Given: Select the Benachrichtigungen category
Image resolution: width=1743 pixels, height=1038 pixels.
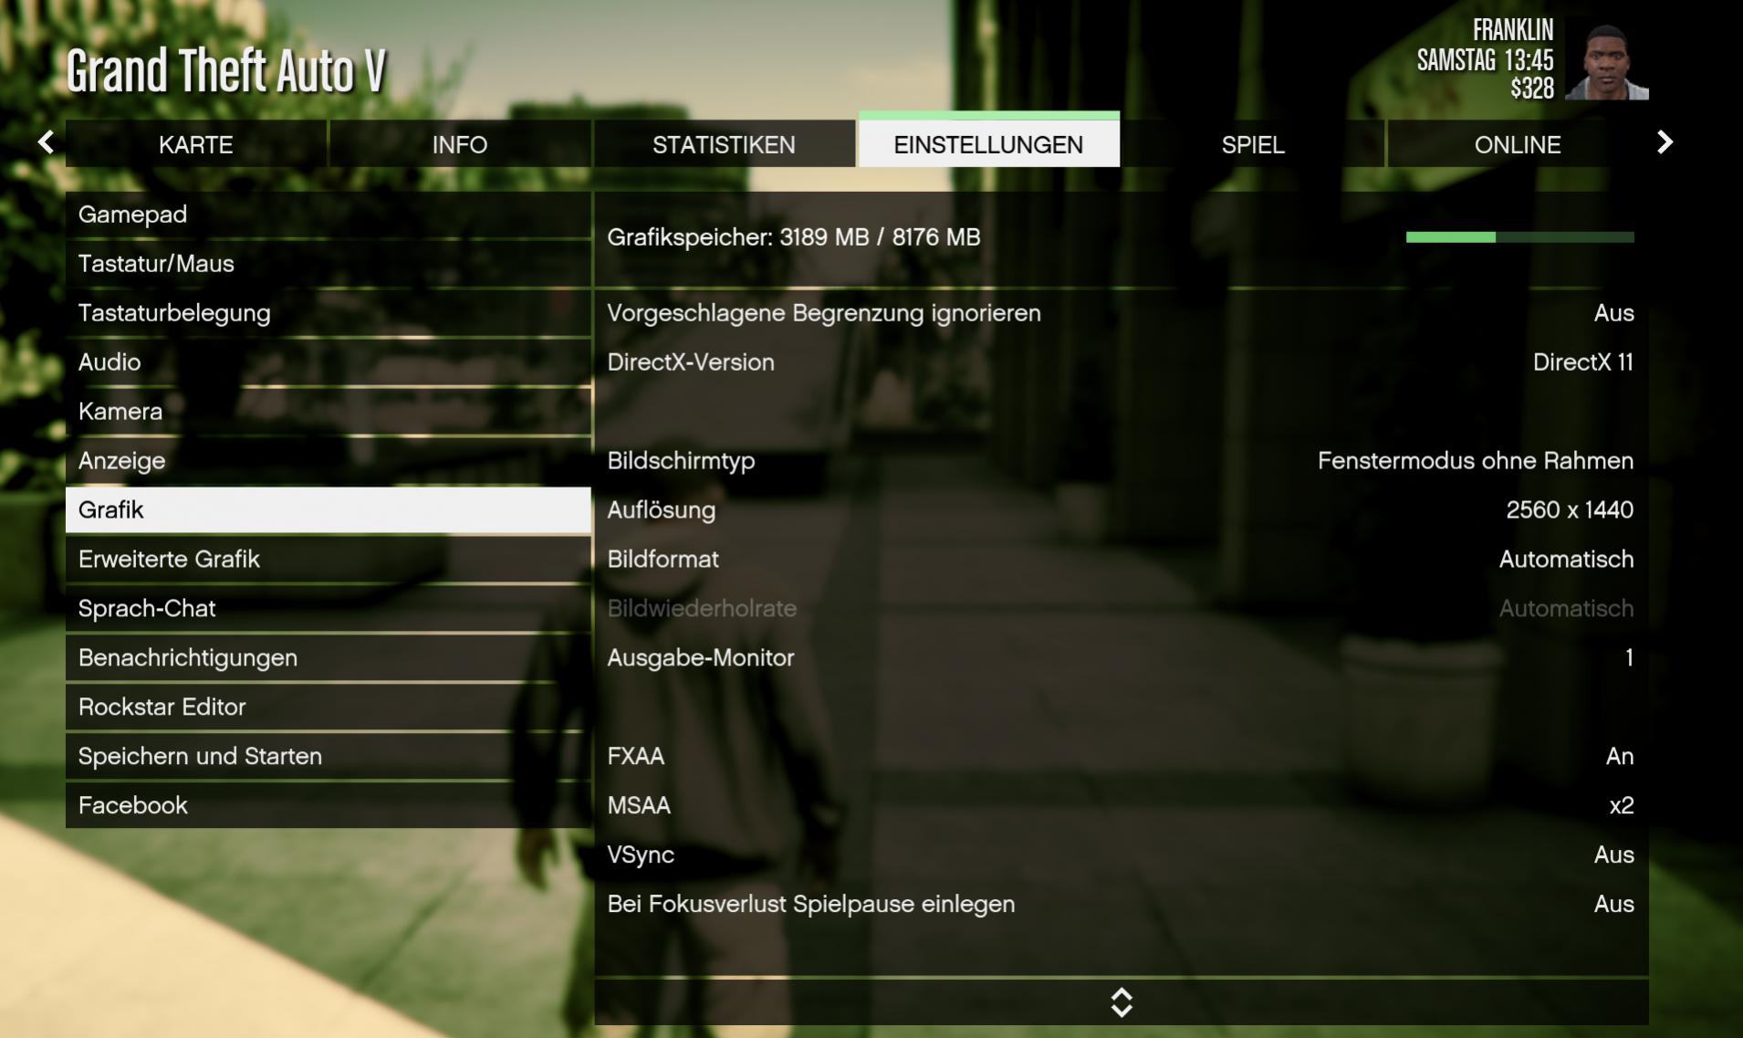Looking at the screenshot, I should pos(329,658).
